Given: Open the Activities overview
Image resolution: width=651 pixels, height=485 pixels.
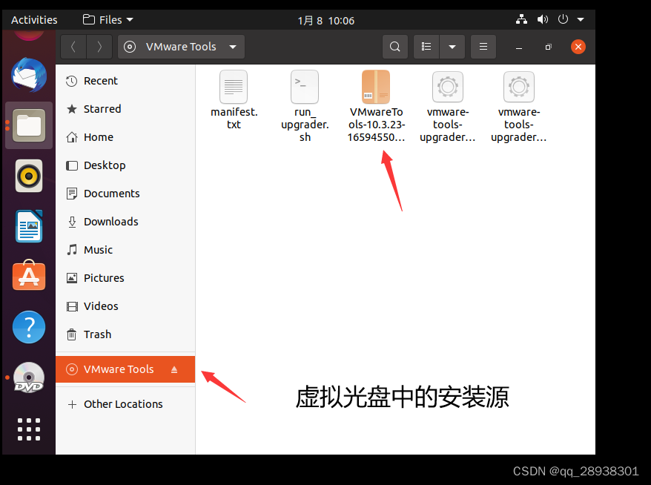Looking at the screenshot, I should [34, 19].
